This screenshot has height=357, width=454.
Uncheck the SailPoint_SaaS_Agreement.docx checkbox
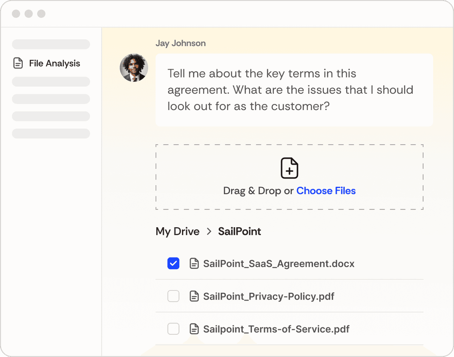click(x=173, y=264)
